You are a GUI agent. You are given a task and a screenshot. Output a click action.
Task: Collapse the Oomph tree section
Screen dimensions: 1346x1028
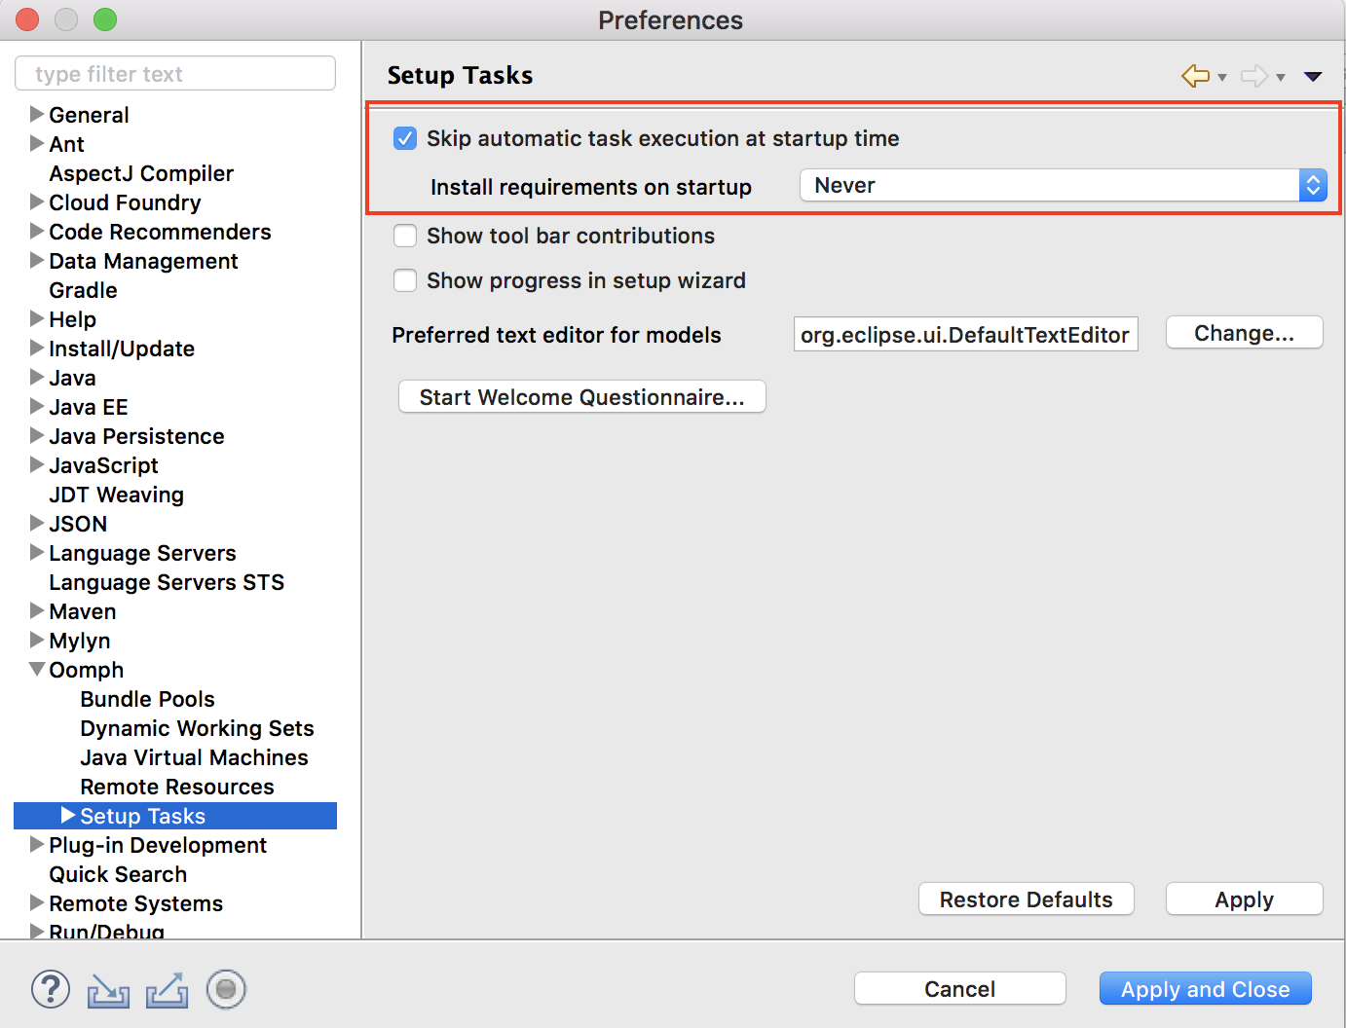[x=36, y=670]
